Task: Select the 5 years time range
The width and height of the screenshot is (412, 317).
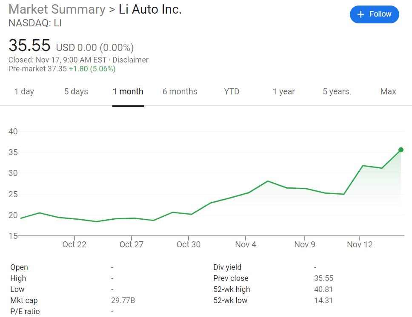Action: click(335, 91)
